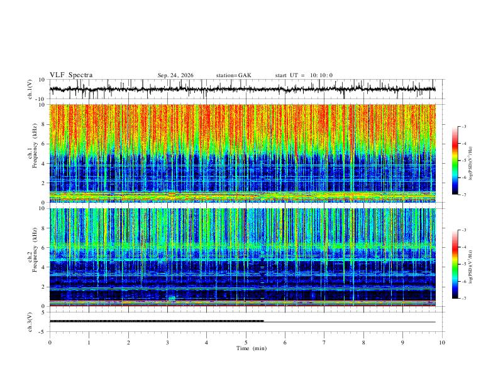This screenshot has width=498, height=384.
Task: Click the -3 label on ch.1 color bar
Action: click(x=463, y=126)
